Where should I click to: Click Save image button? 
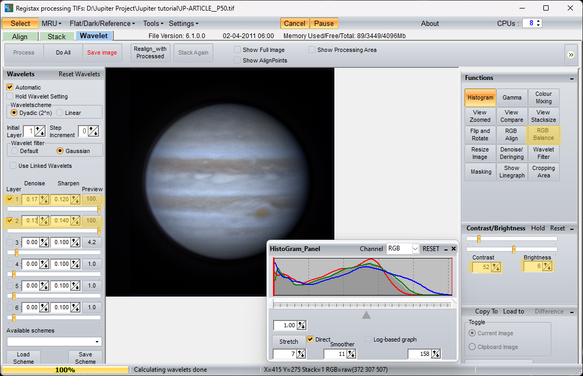pos(102,52)
